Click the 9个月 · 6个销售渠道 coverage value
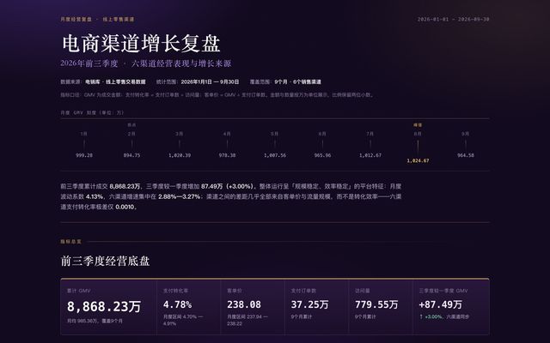Image resolution: width=550 pixels, height=343 pixels. tap(298, 82)
